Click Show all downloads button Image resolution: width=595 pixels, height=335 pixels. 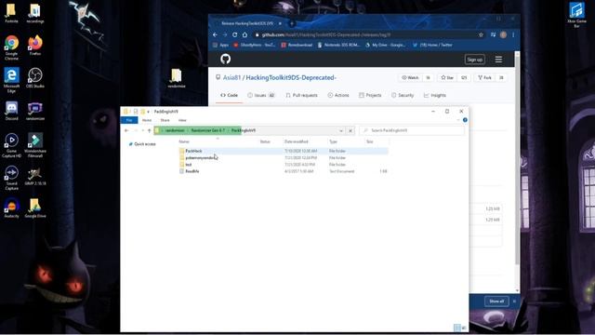(x=496, y=301)
